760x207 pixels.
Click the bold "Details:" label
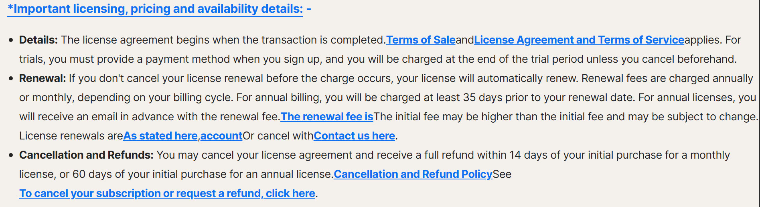(39, 40)
